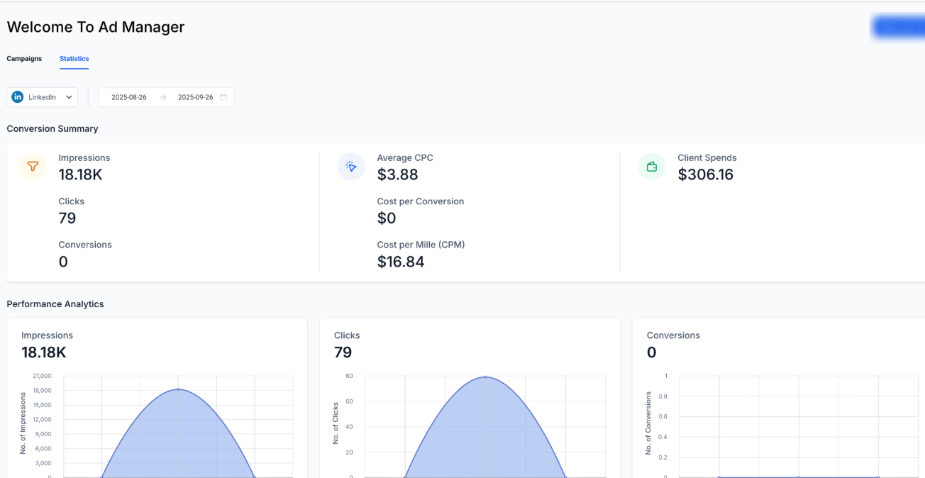This screenshot has height=478, width=925.
Task: Click the $16.84 Cost per Mille value
Action: coord(401,262)
